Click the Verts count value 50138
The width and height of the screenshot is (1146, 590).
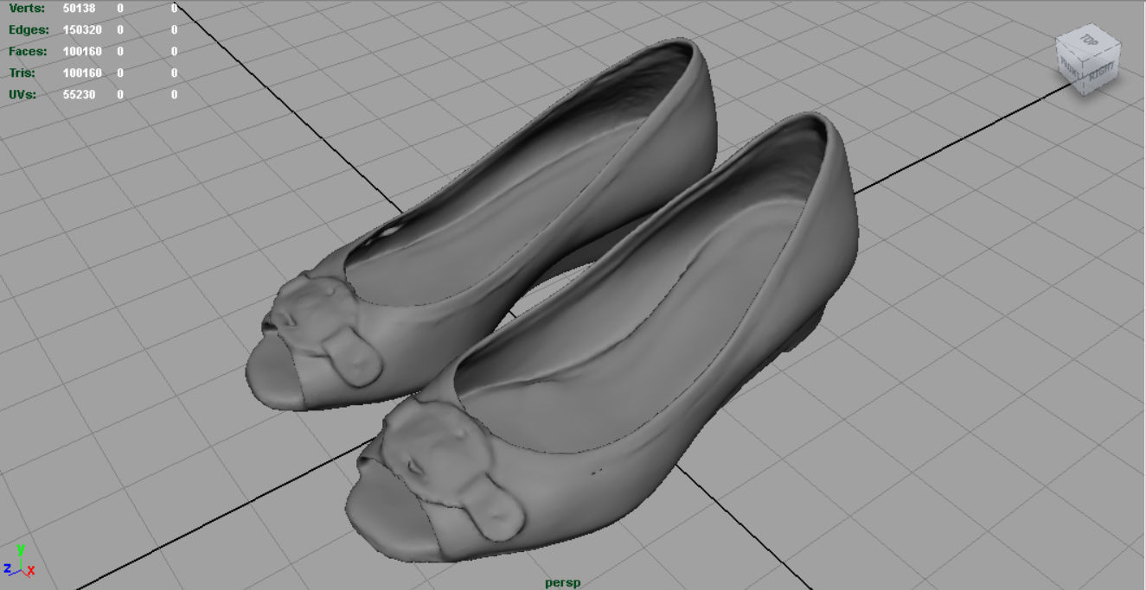tap(80, 8)
